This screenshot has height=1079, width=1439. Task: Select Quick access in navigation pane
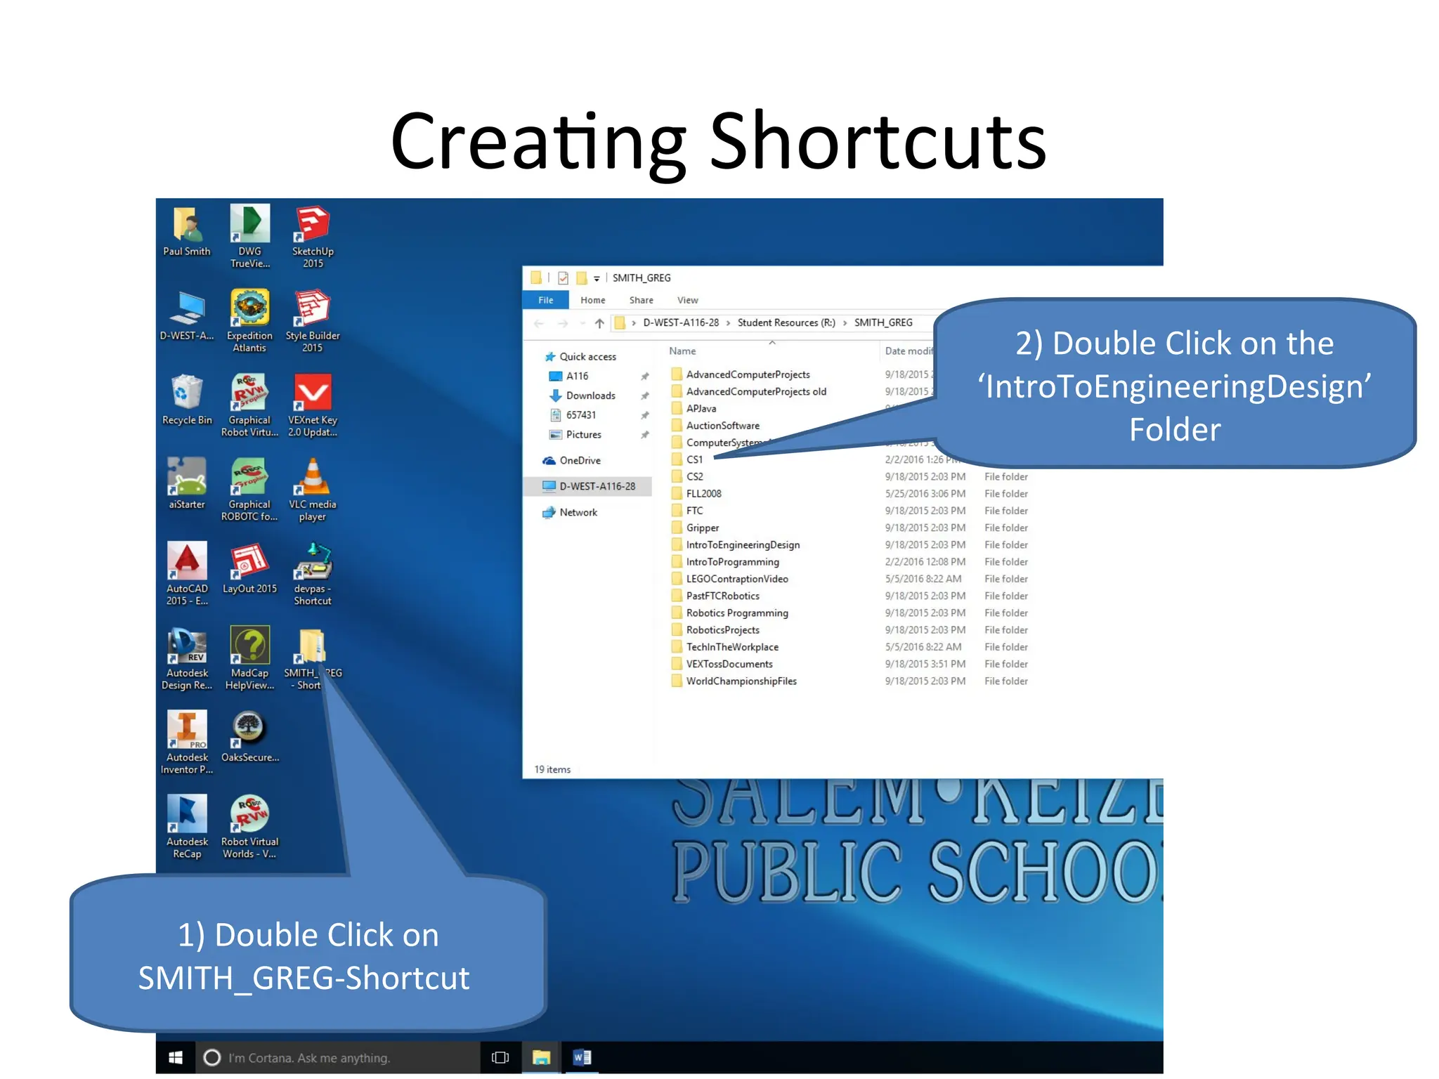click(x=580, y=357)
